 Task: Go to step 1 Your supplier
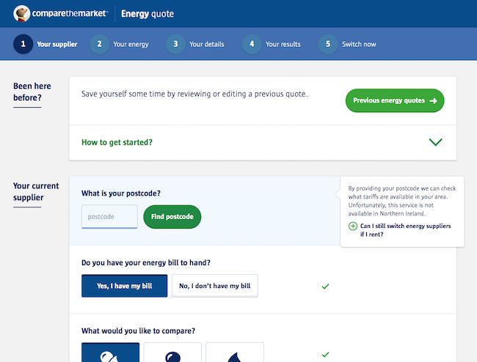(45, 44)
